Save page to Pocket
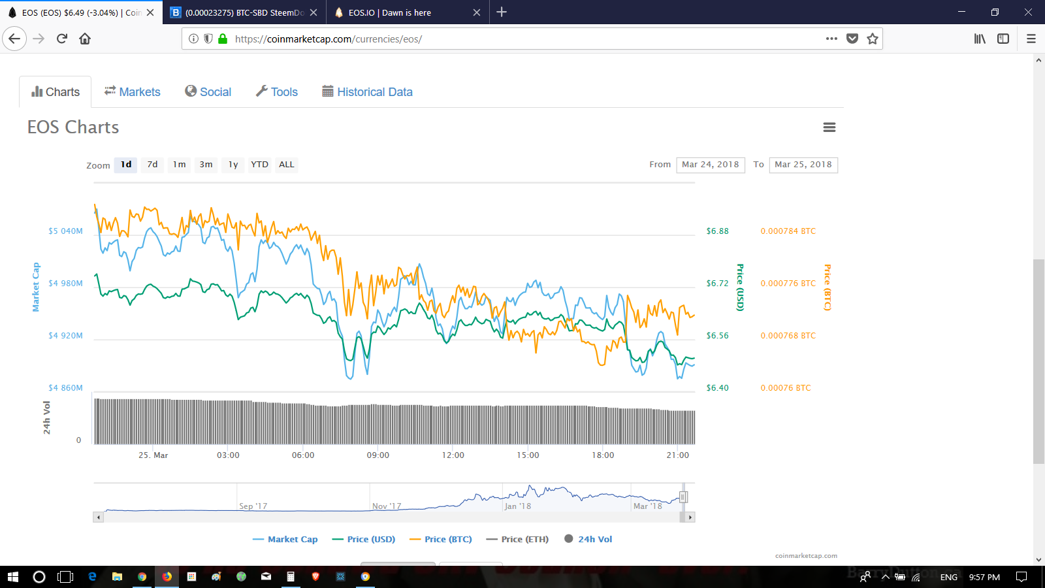 coord(852,39)
